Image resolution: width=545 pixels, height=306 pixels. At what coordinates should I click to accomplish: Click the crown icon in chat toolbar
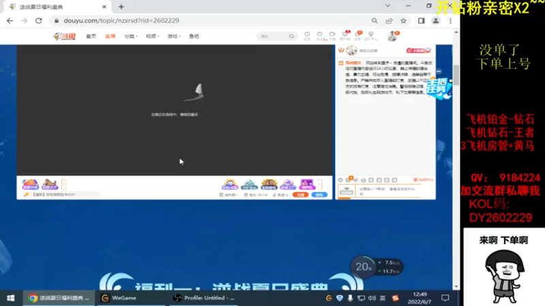click(x=364, y=180)
